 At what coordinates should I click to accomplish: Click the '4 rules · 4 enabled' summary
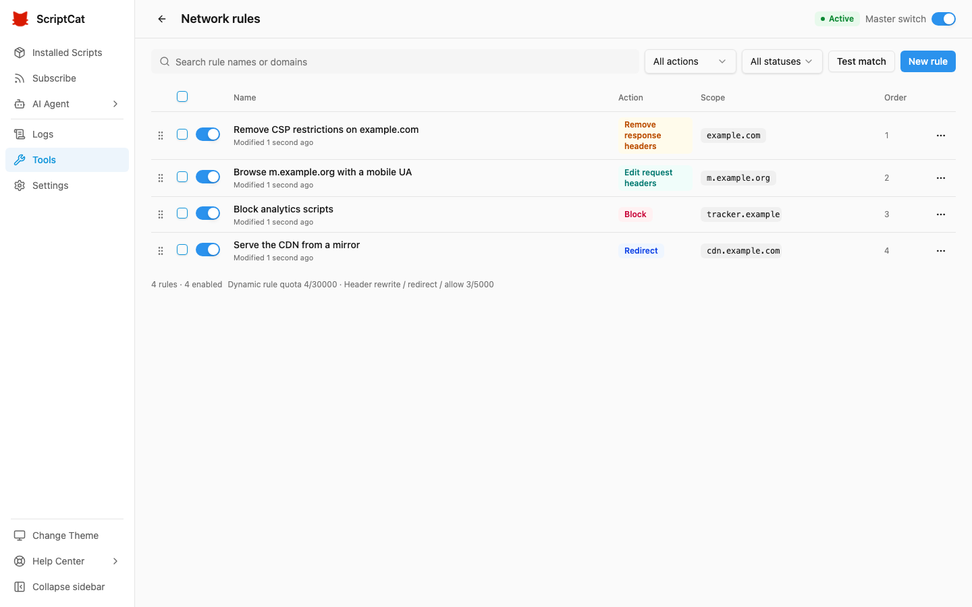[x=186, y=285]
